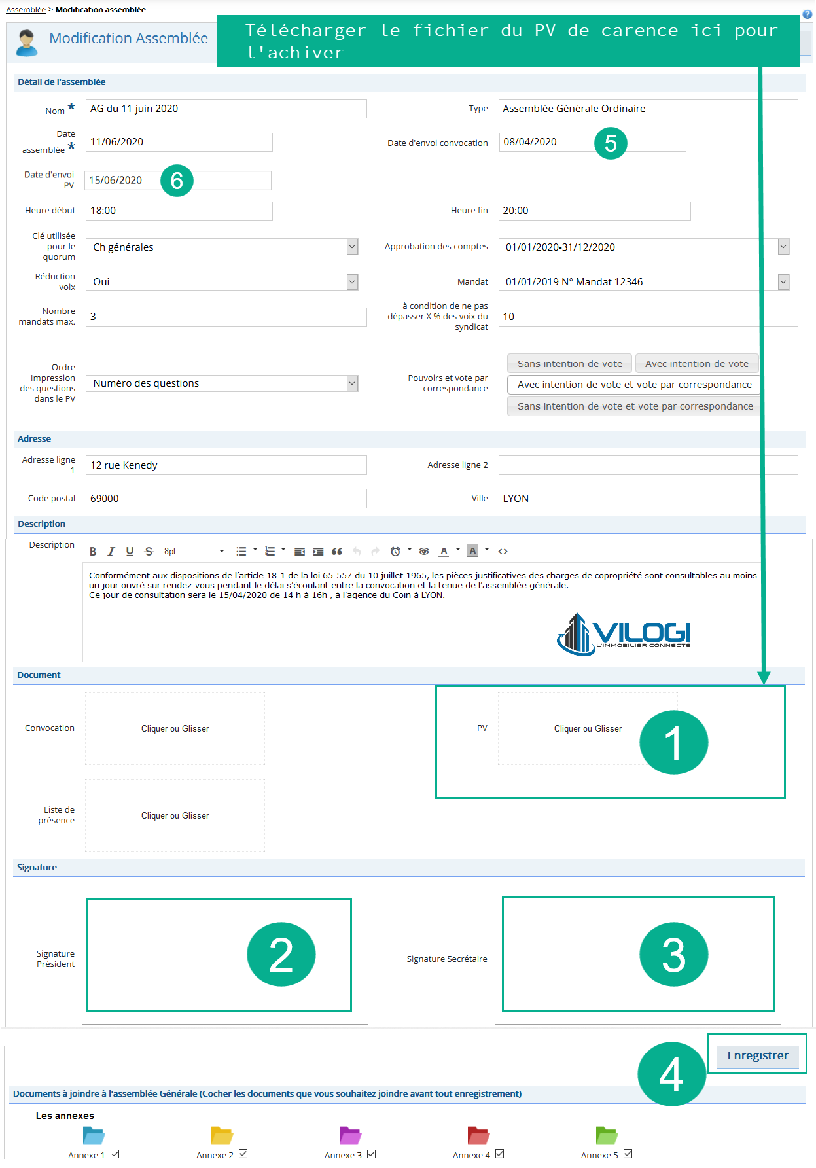Select Sans intention de vote et vote par correspondance

click(x=634, y=406)
